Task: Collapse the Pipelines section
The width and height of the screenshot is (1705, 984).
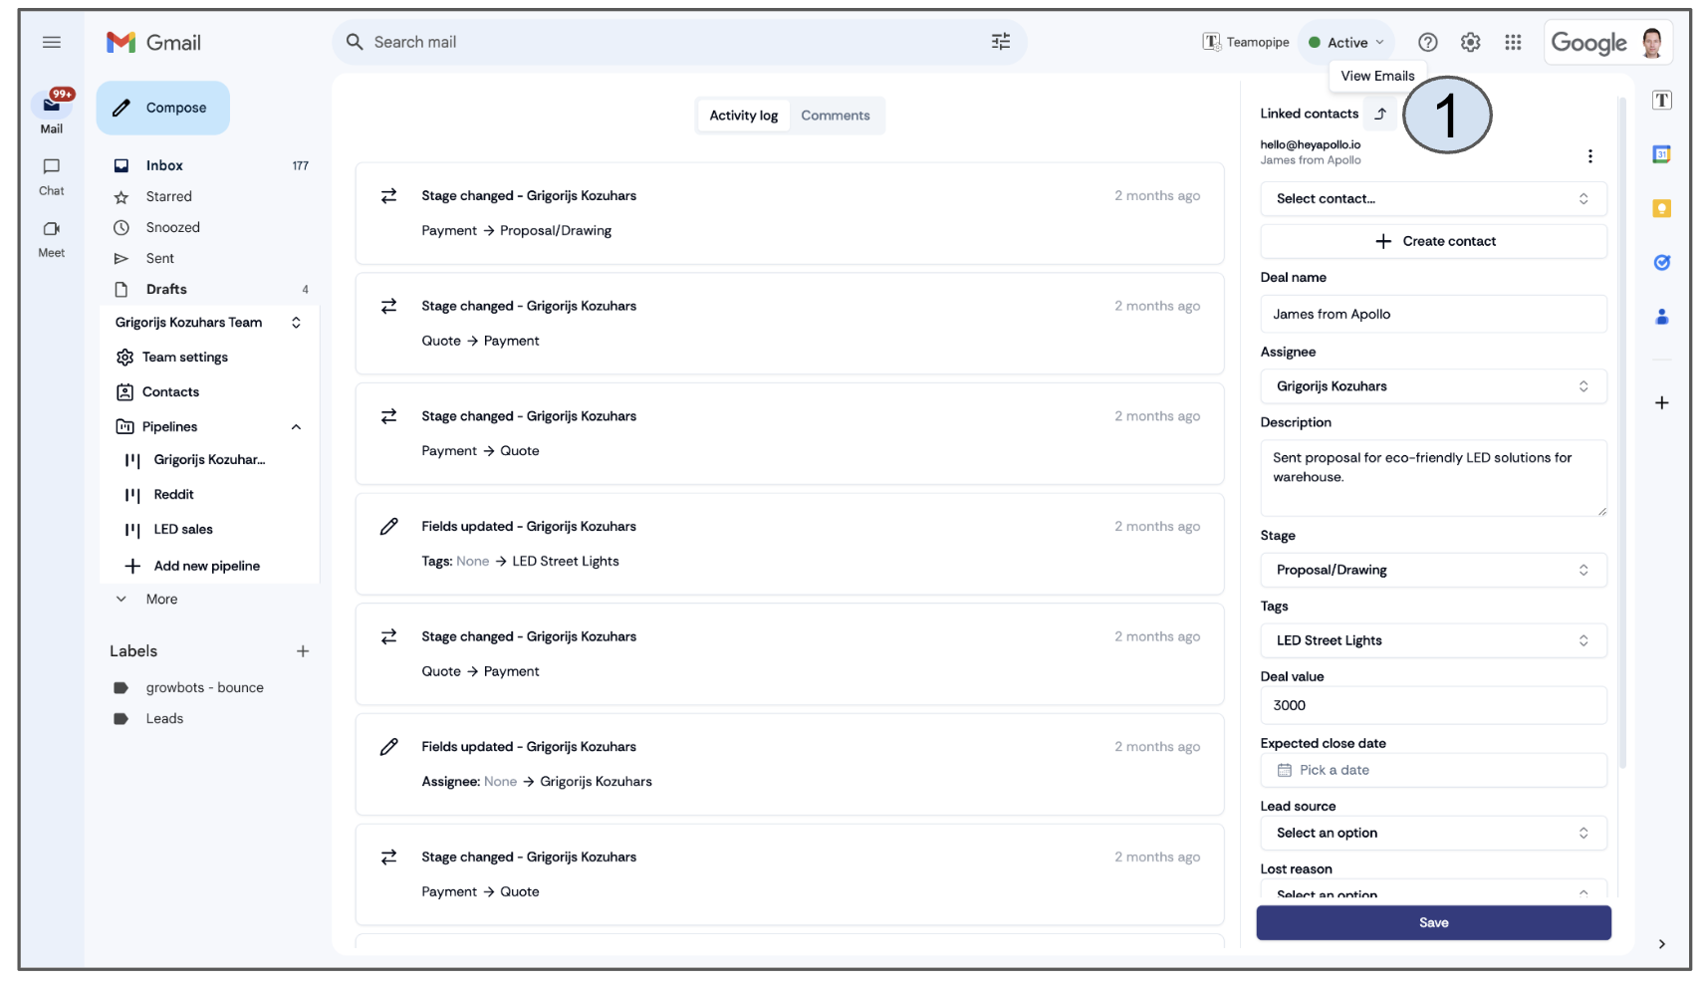Action: pos(296,427)
